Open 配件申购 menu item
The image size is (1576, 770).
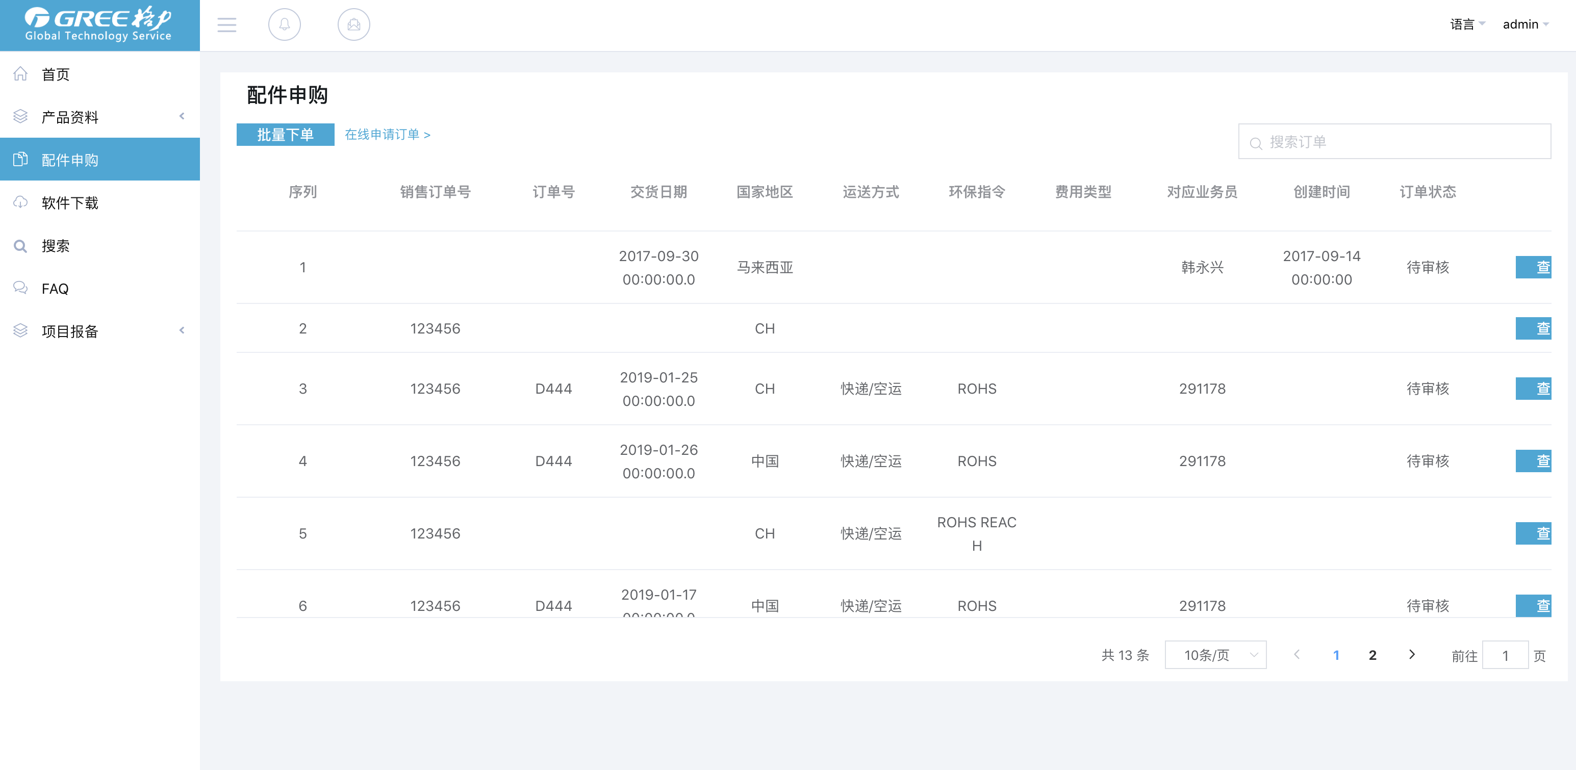coord(100,160)
